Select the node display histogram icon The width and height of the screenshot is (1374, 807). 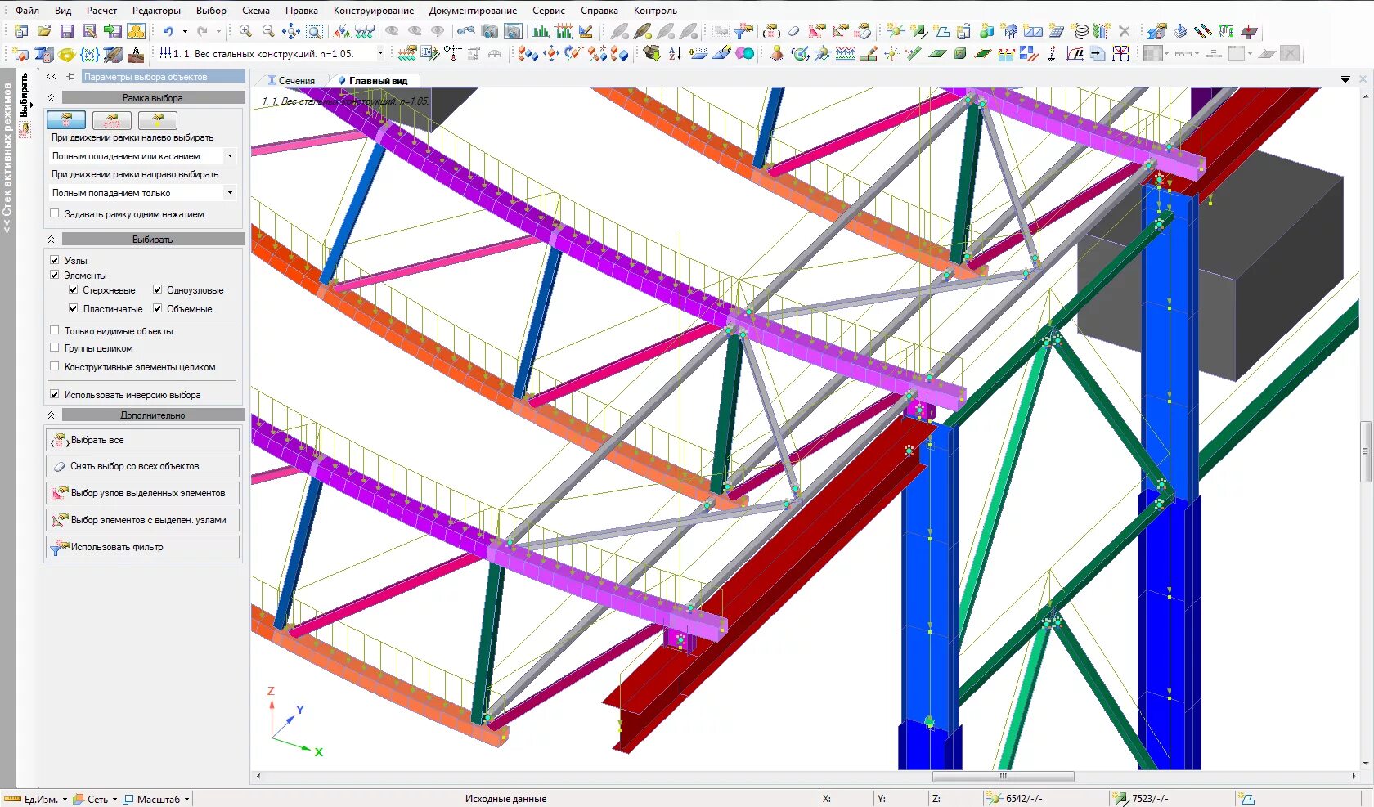[x=540, y=31]
